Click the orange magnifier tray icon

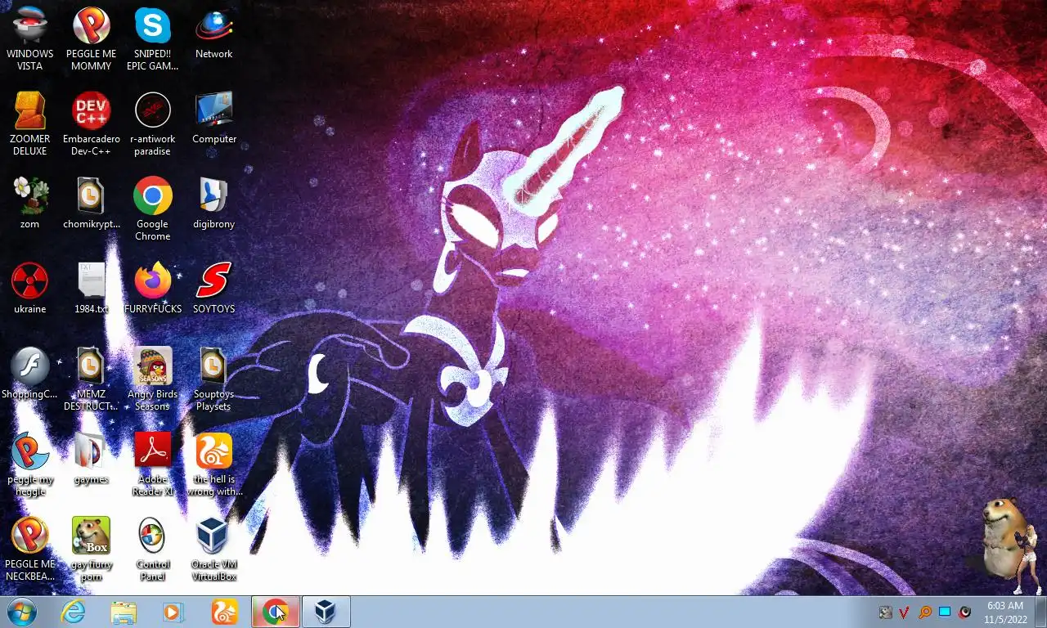pos(925,612)
